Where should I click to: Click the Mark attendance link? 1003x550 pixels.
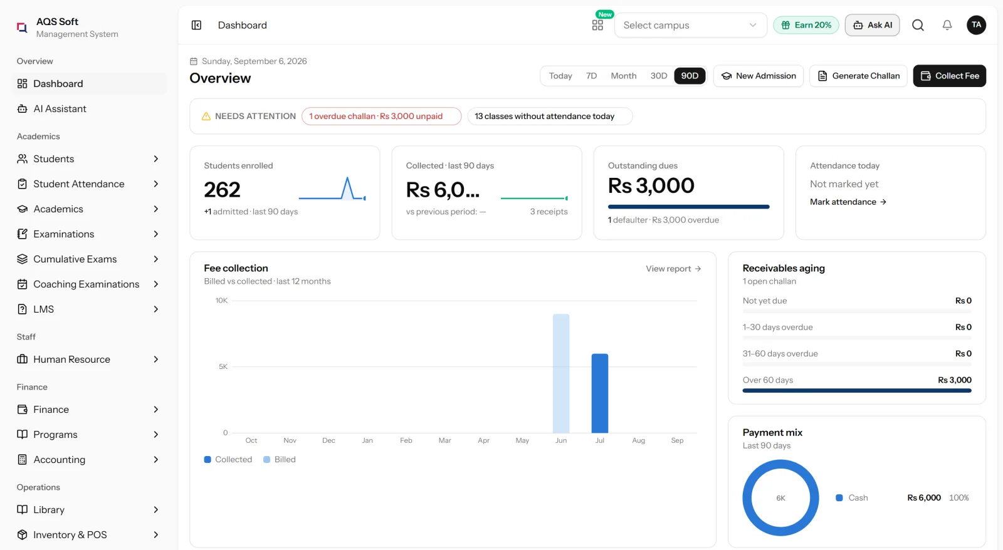click(x=848, y=202)
